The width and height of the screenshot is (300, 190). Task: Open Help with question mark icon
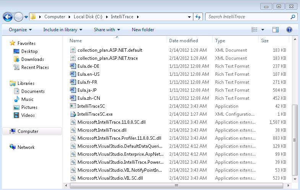[289, 30]
